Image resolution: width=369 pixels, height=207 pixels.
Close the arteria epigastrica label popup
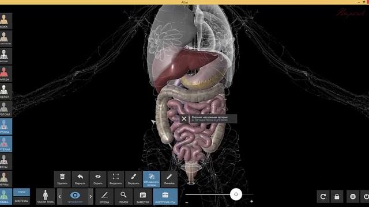click(184, 119)
